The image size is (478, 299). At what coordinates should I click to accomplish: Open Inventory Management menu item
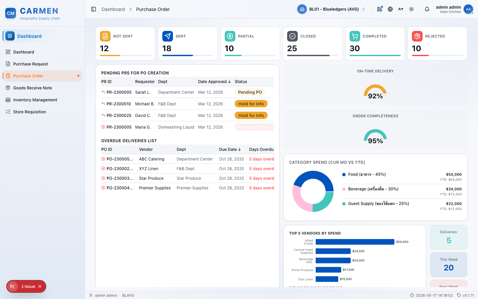tap(42, 100)
